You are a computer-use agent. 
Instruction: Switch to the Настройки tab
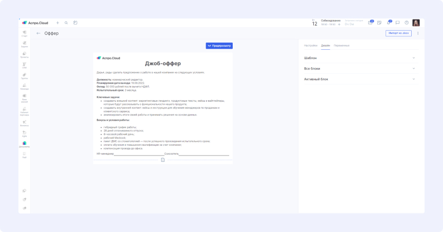pyautogui.click(x=311, y=46)
